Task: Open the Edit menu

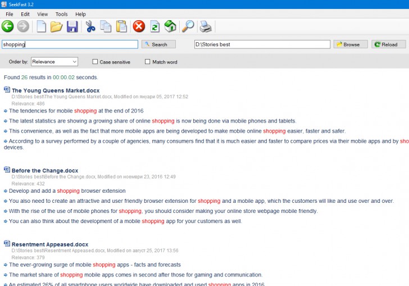Action: 25,14
